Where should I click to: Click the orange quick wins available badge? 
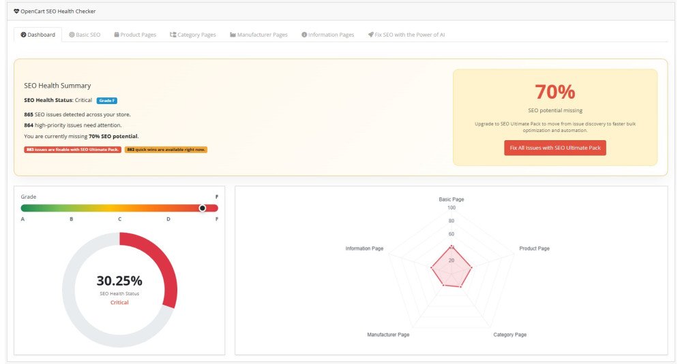click(x=166, y=149)
